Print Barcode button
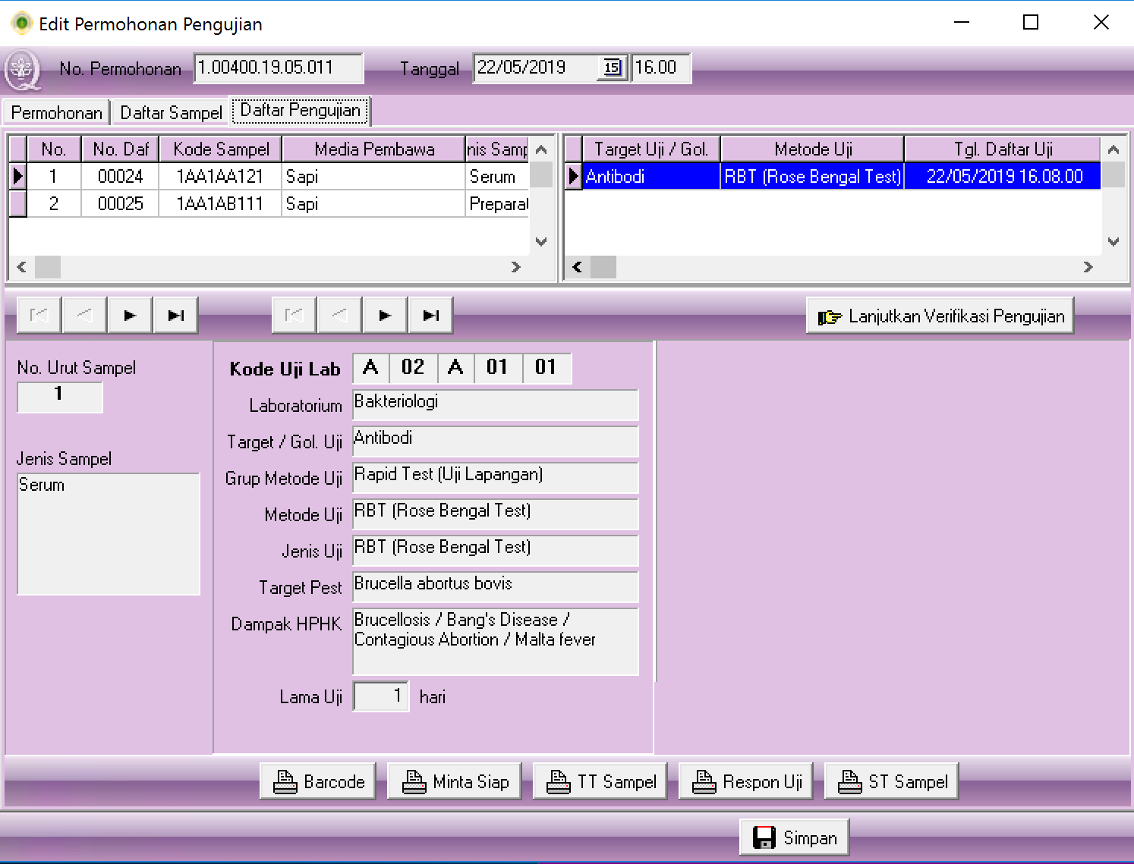Viewport: 1134px width, 864px height. pyautogui.click(x=318, y=781)
